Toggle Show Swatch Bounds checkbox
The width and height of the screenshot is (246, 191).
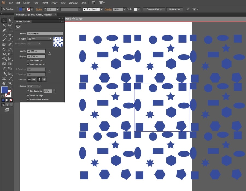click(28, 99)
